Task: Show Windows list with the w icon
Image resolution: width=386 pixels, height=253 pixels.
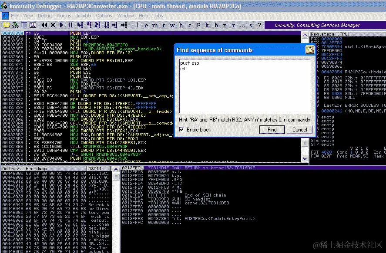Action: 172,25
